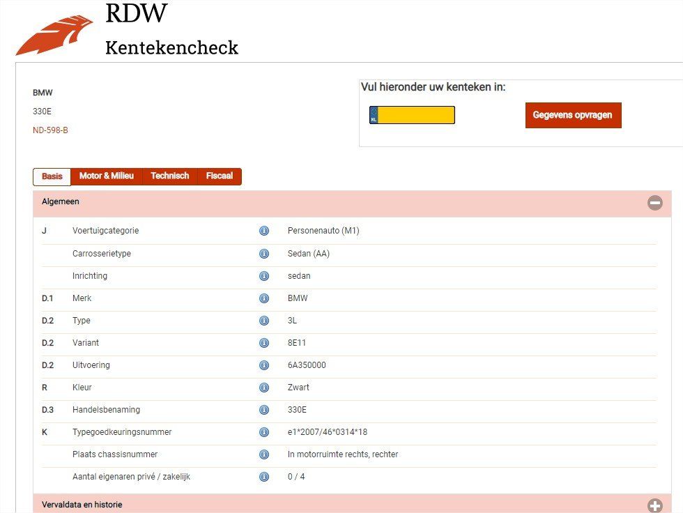Select color value Zwart
This screenshot has width=683, height=513.
click(x=298, y=388)
